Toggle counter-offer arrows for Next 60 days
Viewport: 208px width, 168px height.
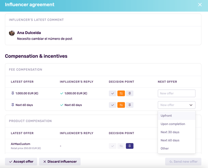[121, 105]
